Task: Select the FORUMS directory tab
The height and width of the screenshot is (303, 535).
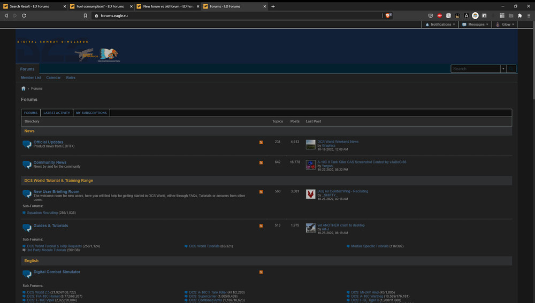Action: point(30,113)
